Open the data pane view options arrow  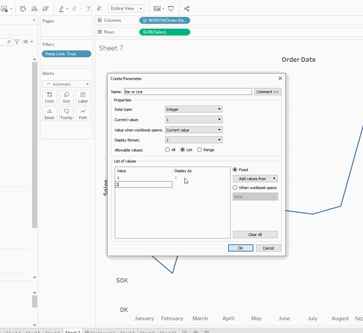coord(32,42)
